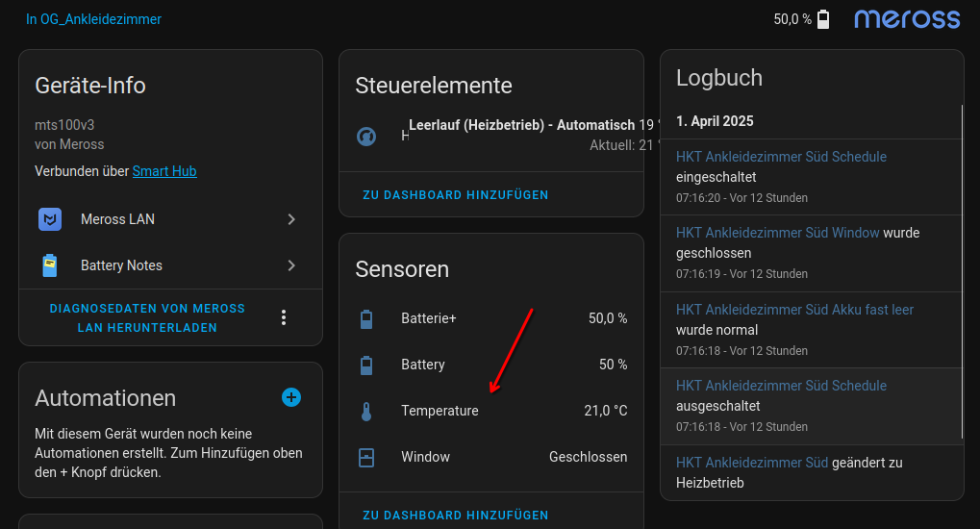Image resolution: width=980 pixels, height=529 pixels.
Task: Open HKT Ankleidezimmer Süd Window logbook entry
Action: coord(777,233)
